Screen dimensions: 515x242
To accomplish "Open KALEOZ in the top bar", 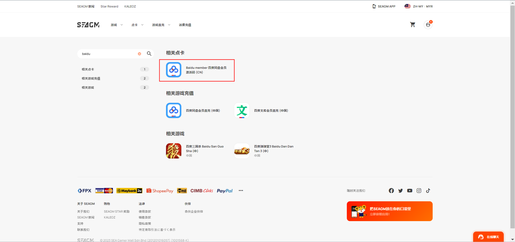I will pyautogui.click(x=130, y=6).
